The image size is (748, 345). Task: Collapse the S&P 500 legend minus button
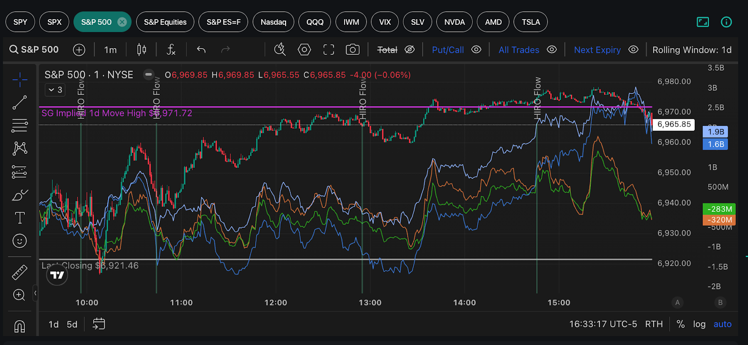pos(149,74)
